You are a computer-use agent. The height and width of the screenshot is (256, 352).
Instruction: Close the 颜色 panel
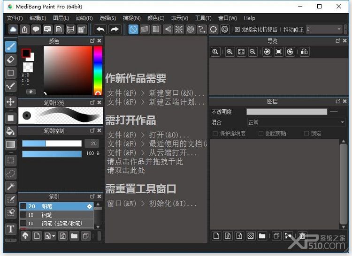[99, 41]
